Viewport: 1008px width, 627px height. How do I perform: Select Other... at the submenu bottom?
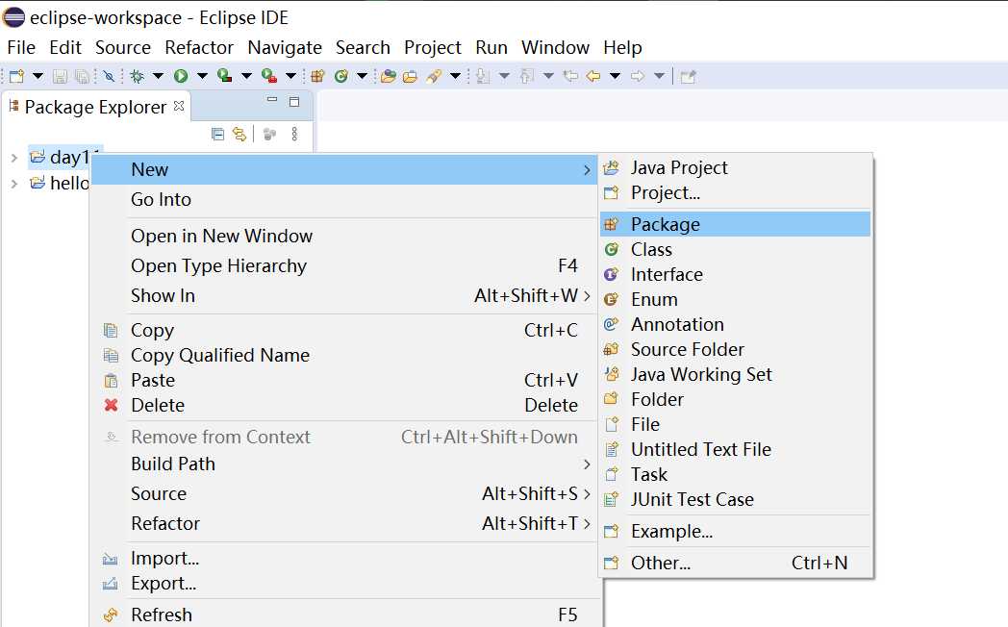(660, 563)
